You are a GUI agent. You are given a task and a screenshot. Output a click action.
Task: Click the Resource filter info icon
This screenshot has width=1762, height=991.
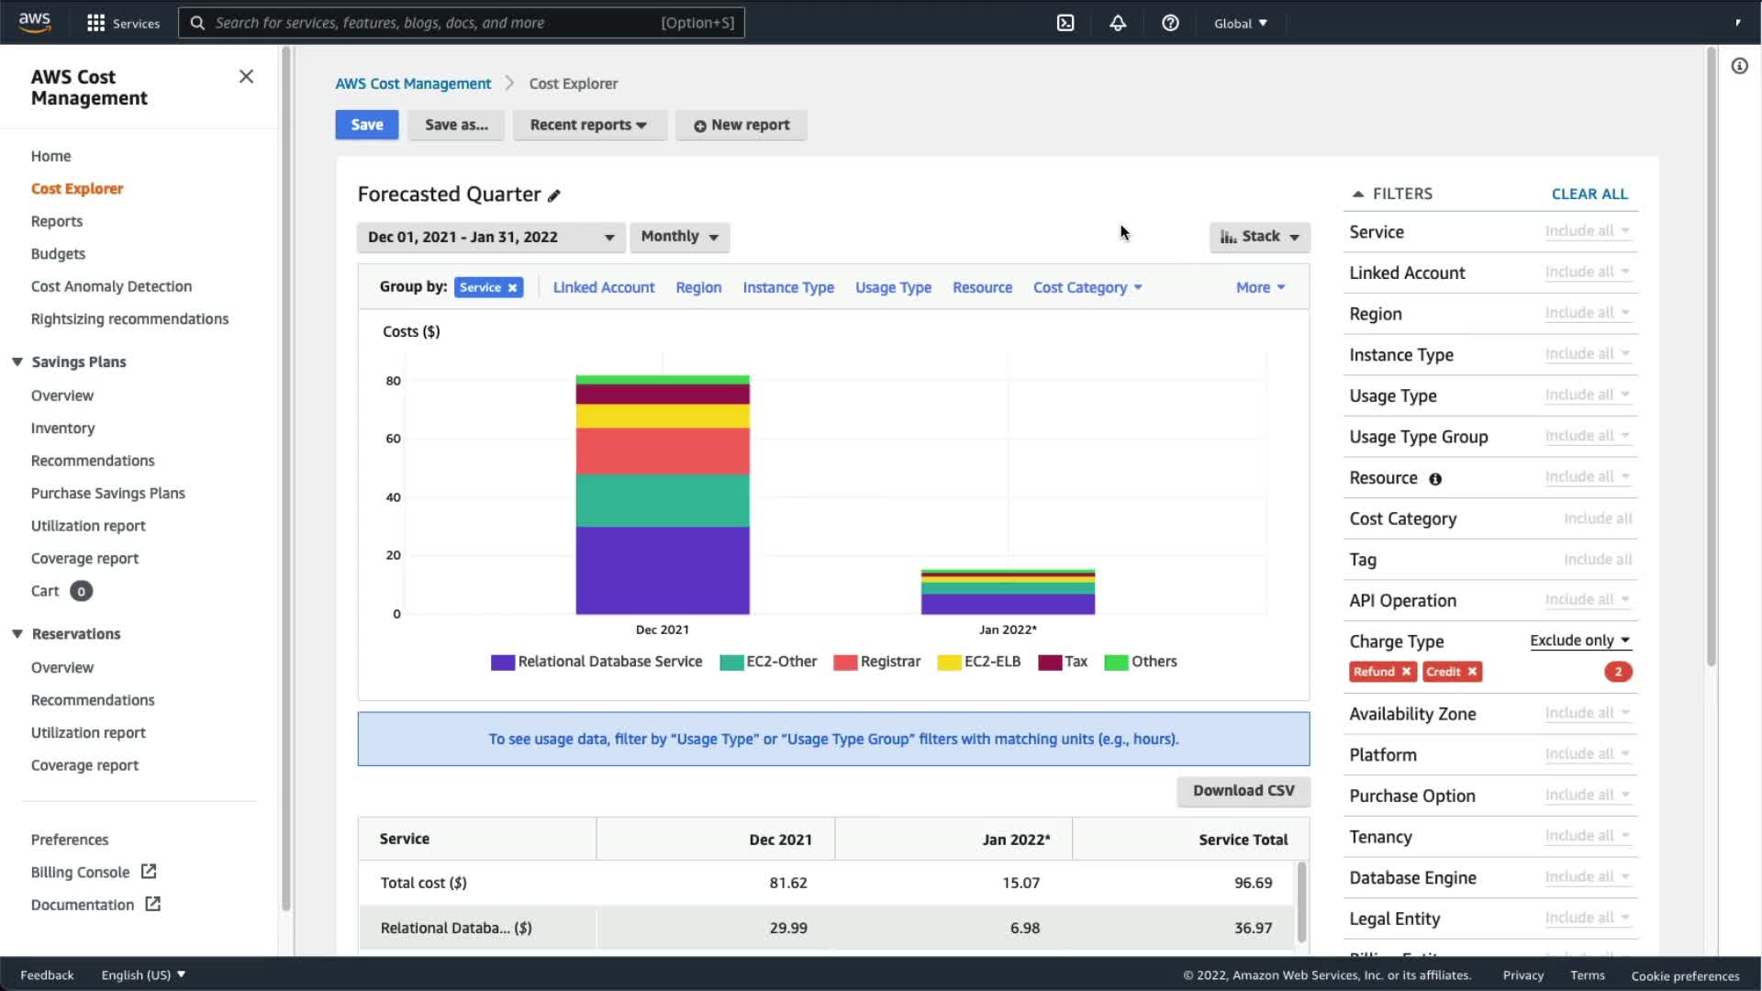point(1435,479)
